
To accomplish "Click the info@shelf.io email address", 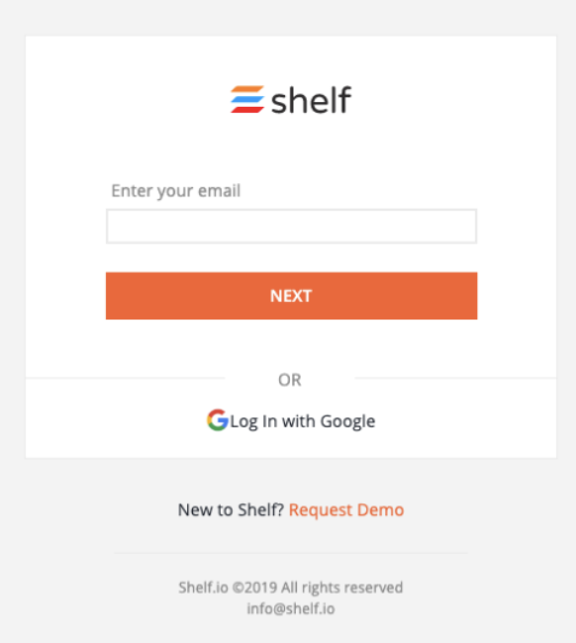I will 291,608.
